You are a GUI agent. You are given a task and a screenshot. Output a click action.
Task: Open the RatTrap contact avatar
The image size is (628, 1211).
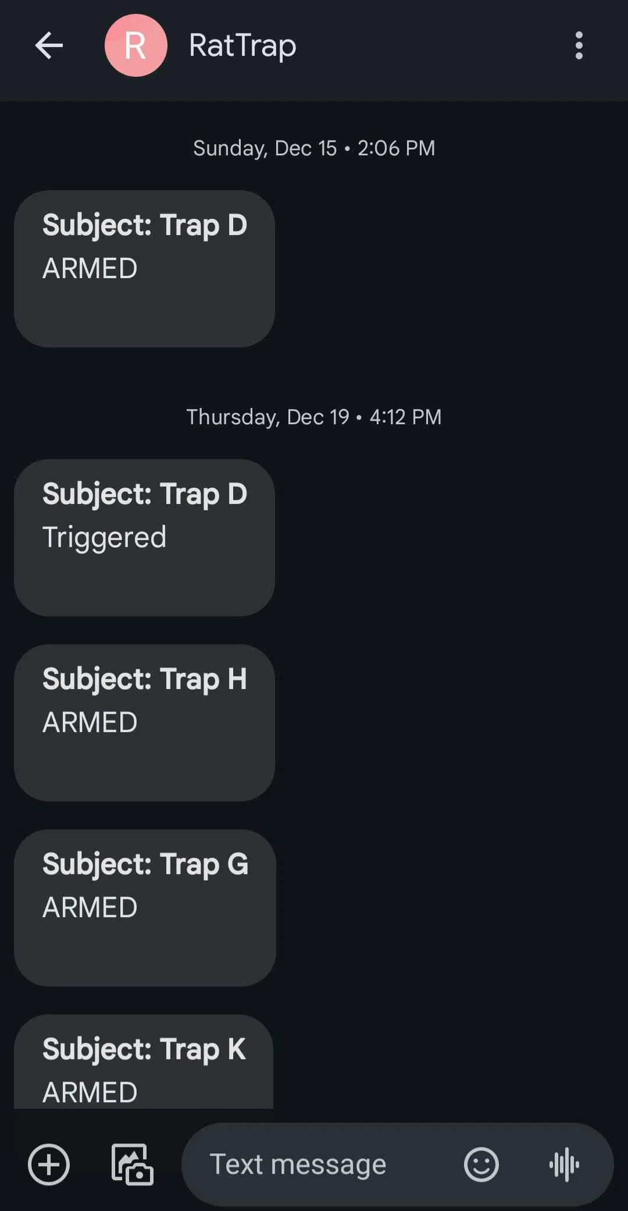(135, 45)
